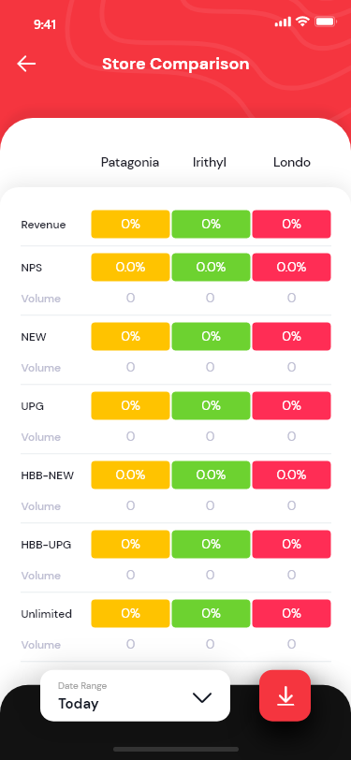Open the Date Range dropdown
This screenshot has height=760, width=351.
(136, 695)
